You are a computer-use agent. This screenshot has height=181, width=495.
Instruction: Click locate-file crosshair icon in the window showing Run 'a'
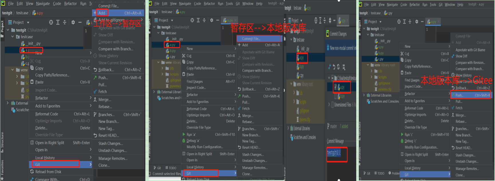click(192, 20)
